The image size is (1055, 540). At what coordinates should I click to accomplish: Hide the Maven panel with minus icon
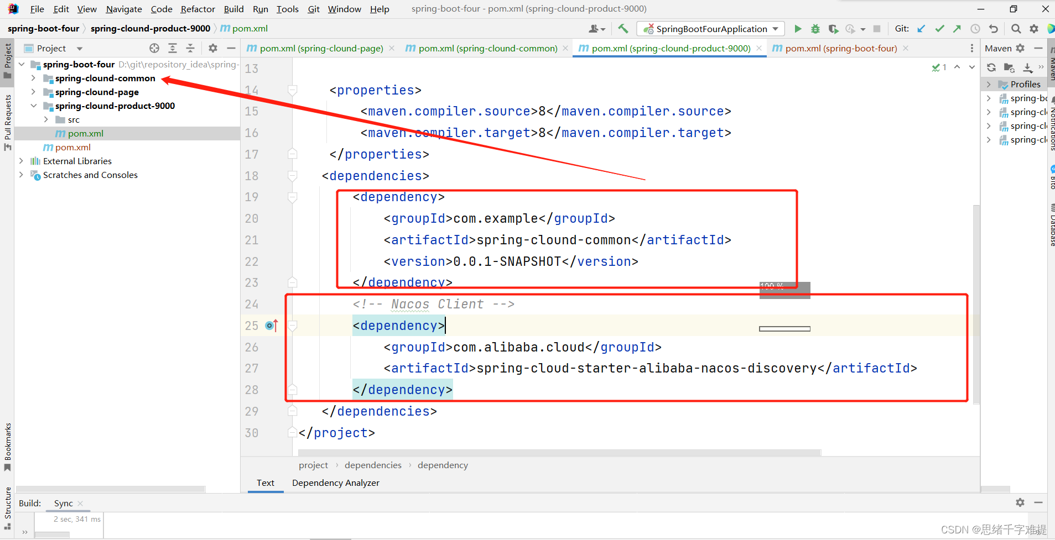coord(1038,48)
